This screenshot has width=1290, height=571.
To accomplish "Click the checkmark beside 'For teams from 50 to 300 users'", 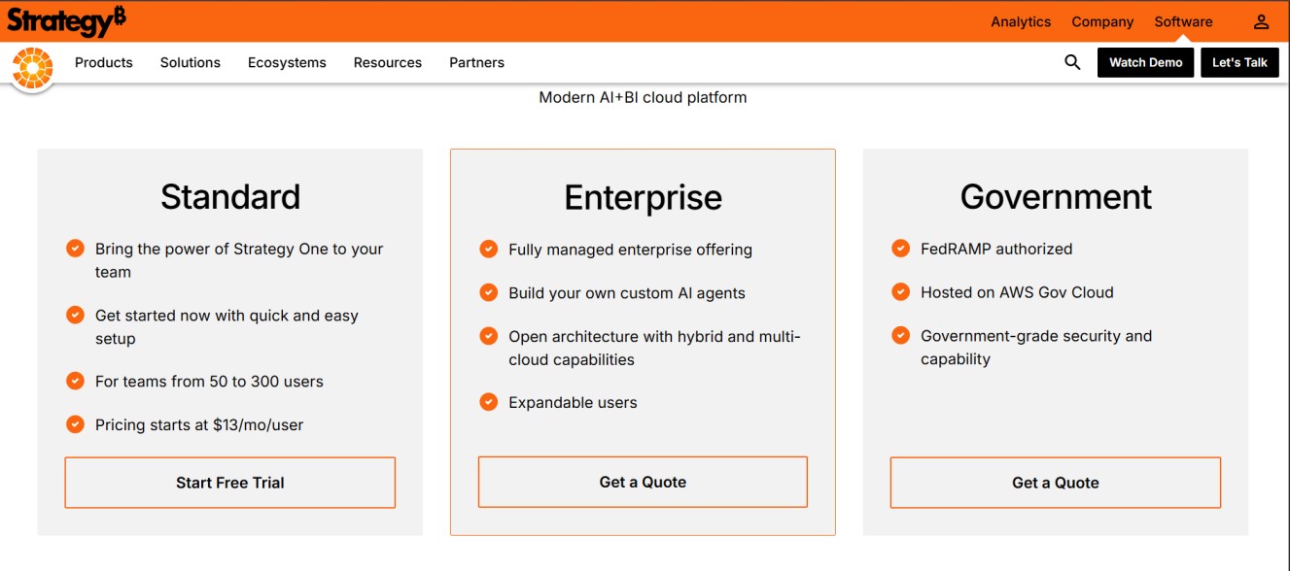I will (x=75, y=381).
